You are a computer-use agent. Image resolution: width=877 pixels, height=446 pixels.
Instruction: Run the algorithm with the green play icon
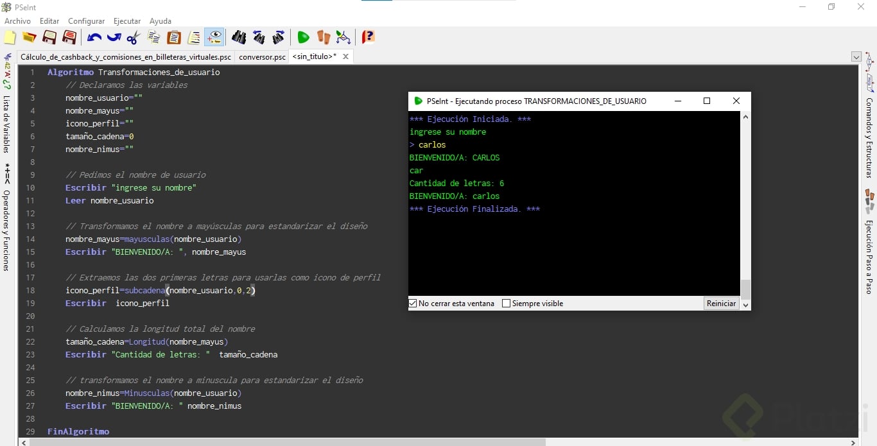coord(303,37)
